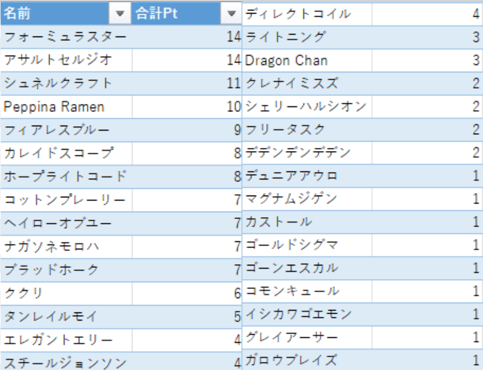Select the イシカワゴエモン cell
The height and width of the screenshot is (370, 483).
point(307,314)
